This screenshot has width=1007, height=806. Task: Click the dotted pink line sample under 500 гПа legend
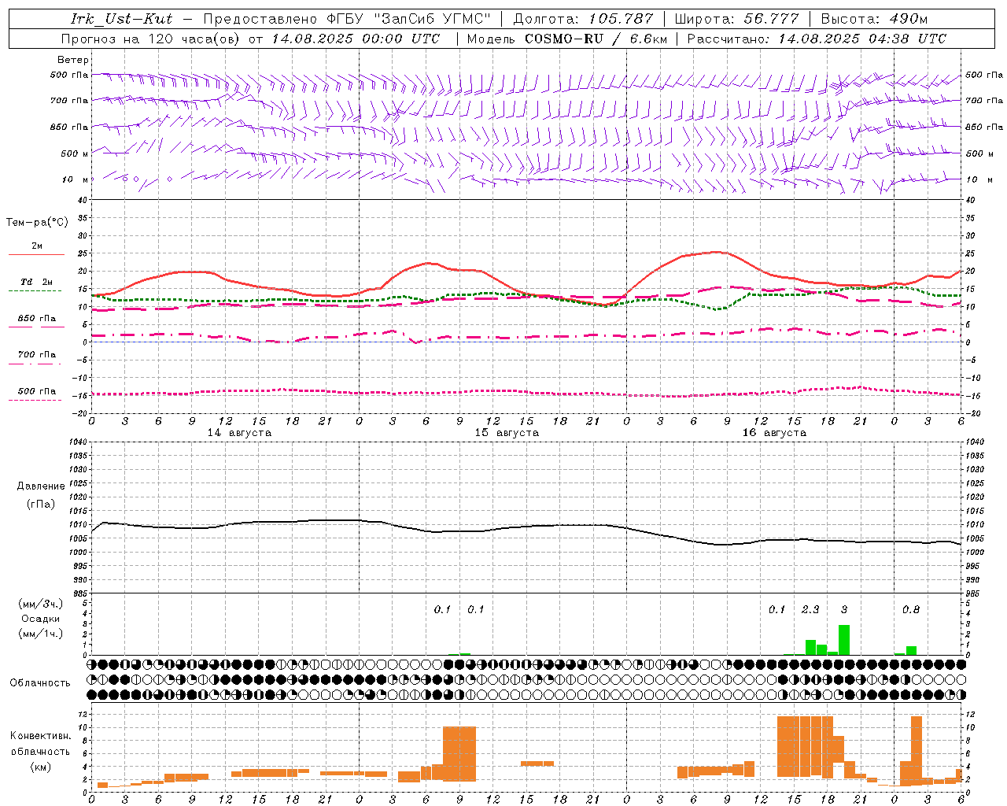tap(35, 400)
